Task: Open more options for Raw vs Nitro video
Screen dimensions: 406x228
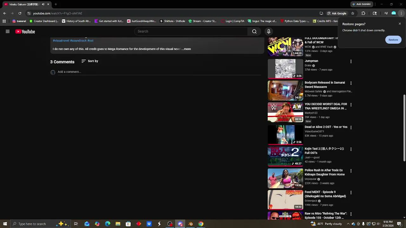Action: click(x=351, y=214)
